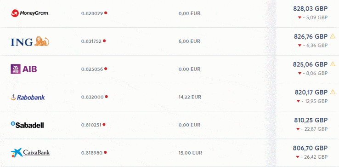
Task: Click red dot next to 0.810251 rate
Action: pyautogui.click(x=104, y=125)
